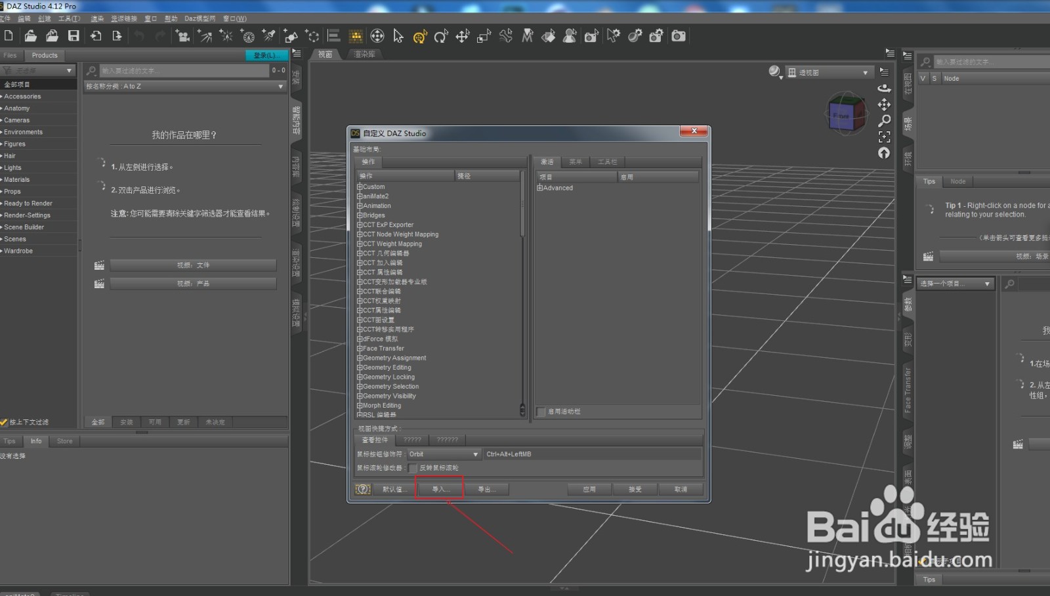Click the viewport zoom magnifier icon
This screenshot has height=596, width=1050.
coord(885,121)
